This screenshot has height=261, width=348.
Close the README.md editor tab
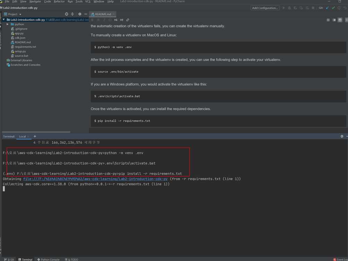click(114, 14)
